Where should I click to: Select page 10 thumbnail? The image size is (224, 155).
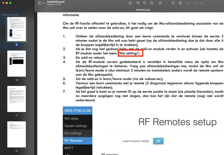coord(17,64)
